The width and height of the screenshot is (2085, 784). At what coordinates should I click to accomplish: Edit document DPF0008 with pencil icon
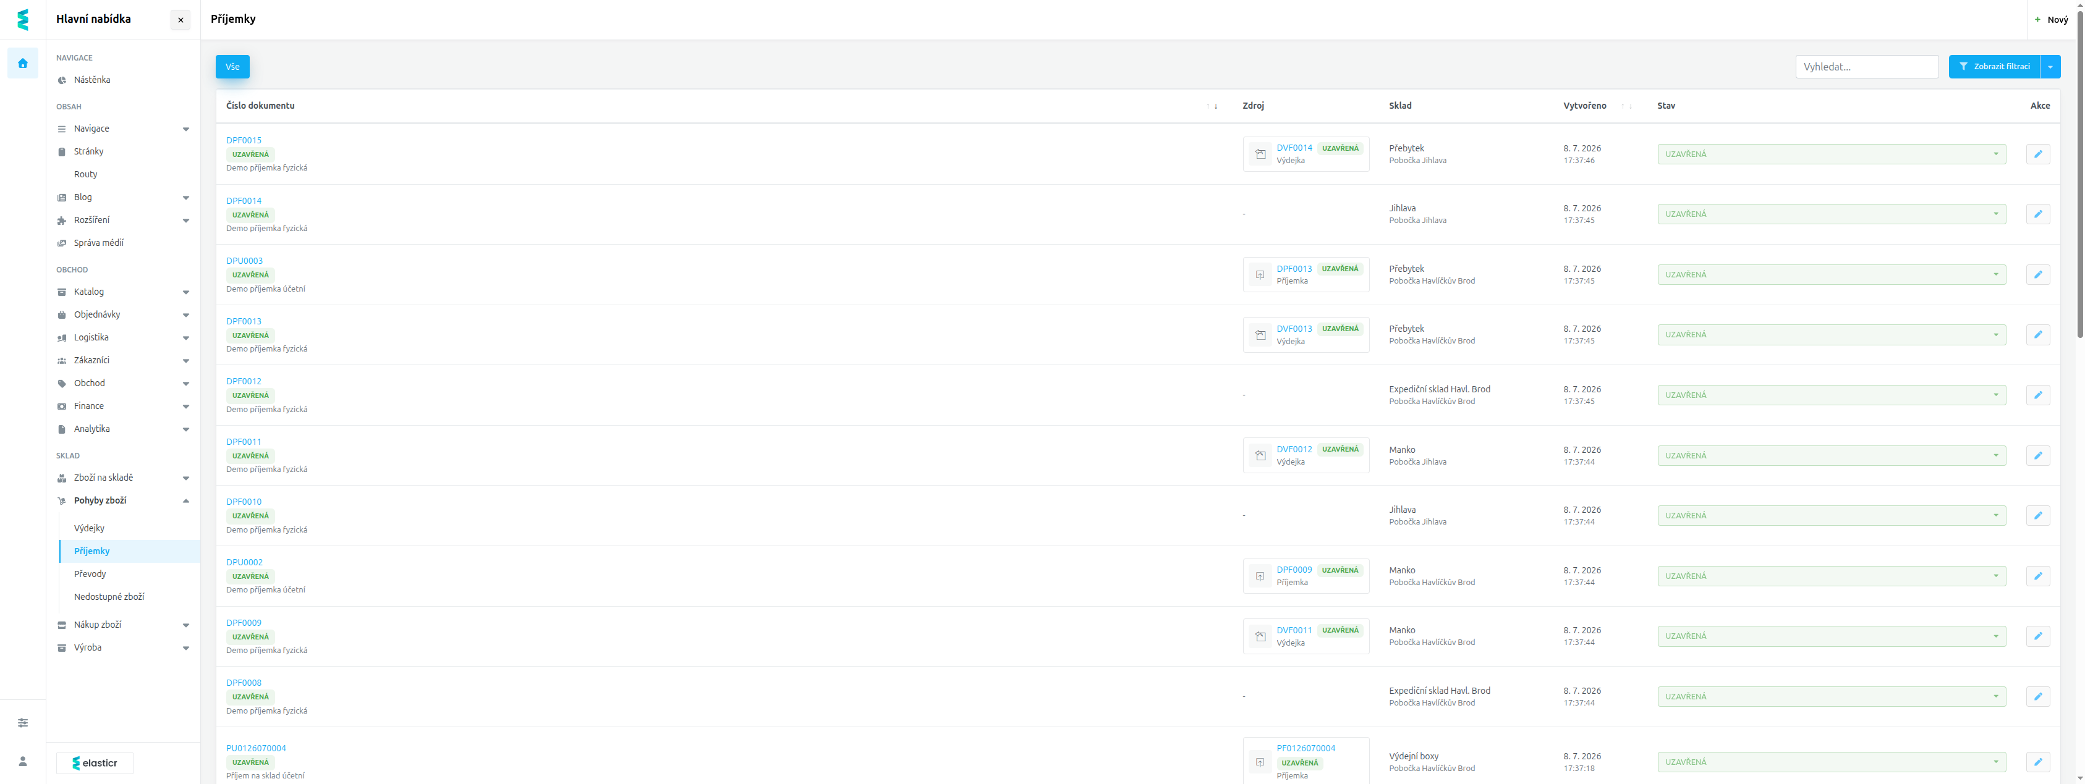pos(2038,697)
